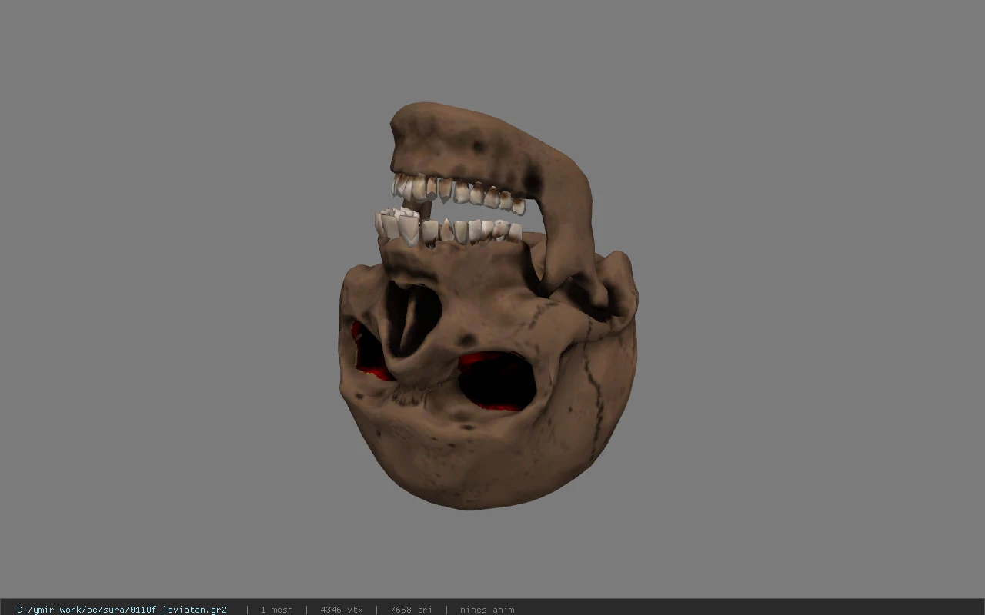Click the dark spot between nose and eye socket
985x615 pixels.
466,338
